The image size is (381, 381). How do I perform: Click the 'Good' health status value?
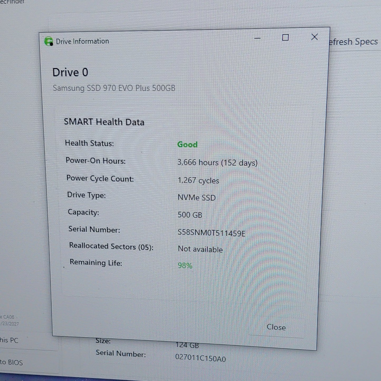click(187, 144)
